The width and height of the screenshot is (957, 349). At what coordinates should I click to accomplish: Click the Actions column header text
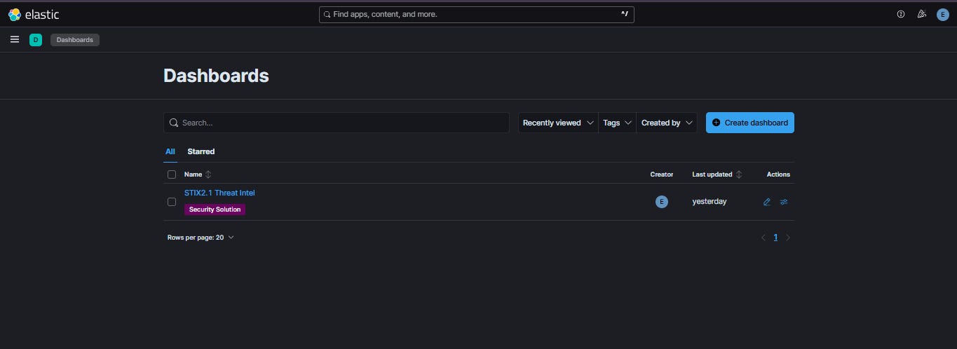pyautogui.click(x=778, y=174)
